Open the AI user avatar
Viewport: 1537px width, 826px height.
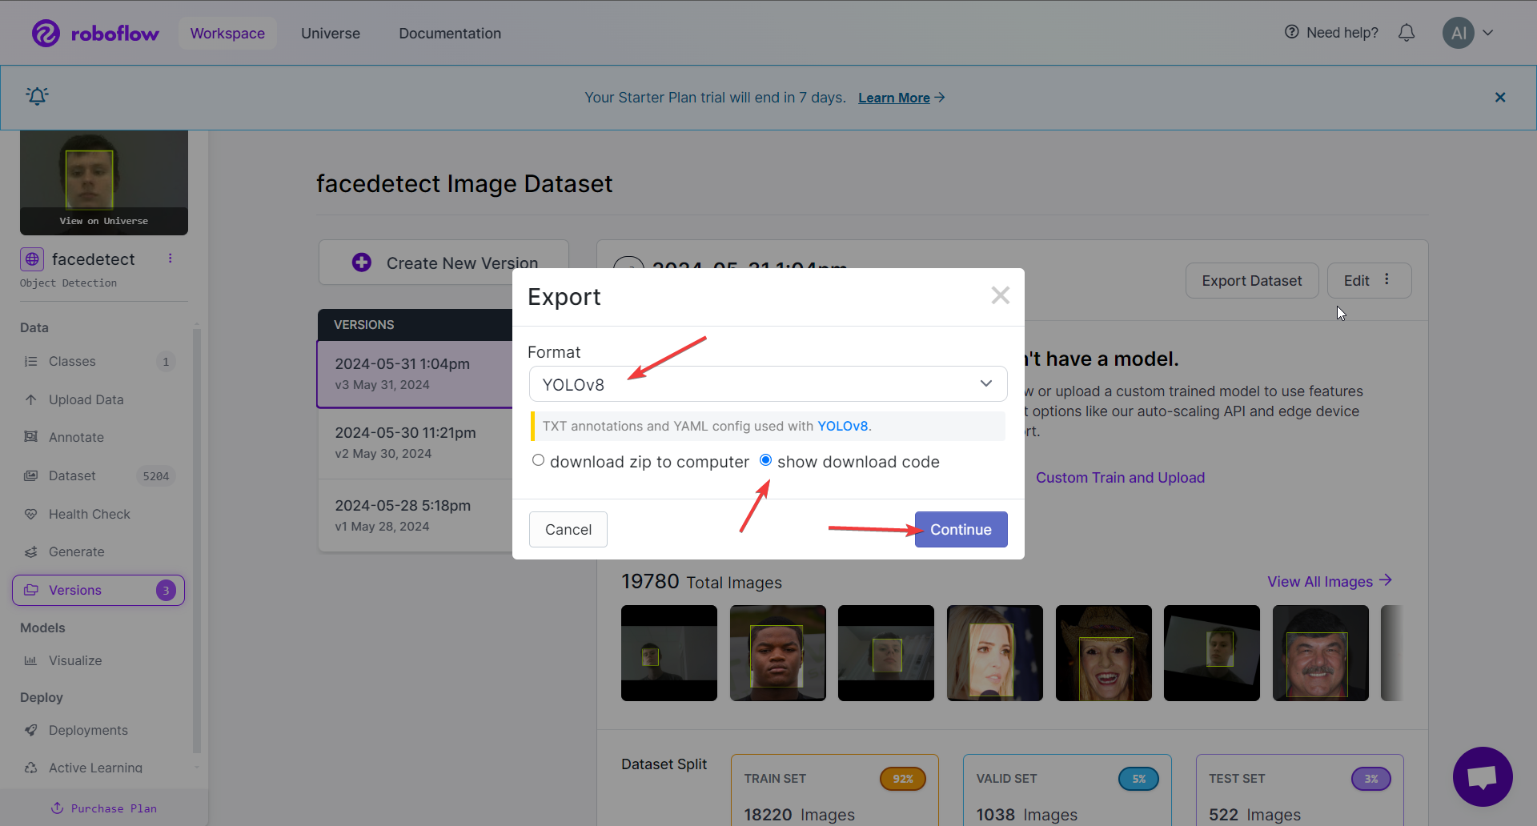pos(1459,33)
